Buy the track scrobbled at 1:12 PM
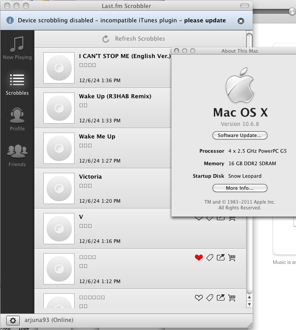The height and width of the screenshot is (330, 296). pos(232,257)
